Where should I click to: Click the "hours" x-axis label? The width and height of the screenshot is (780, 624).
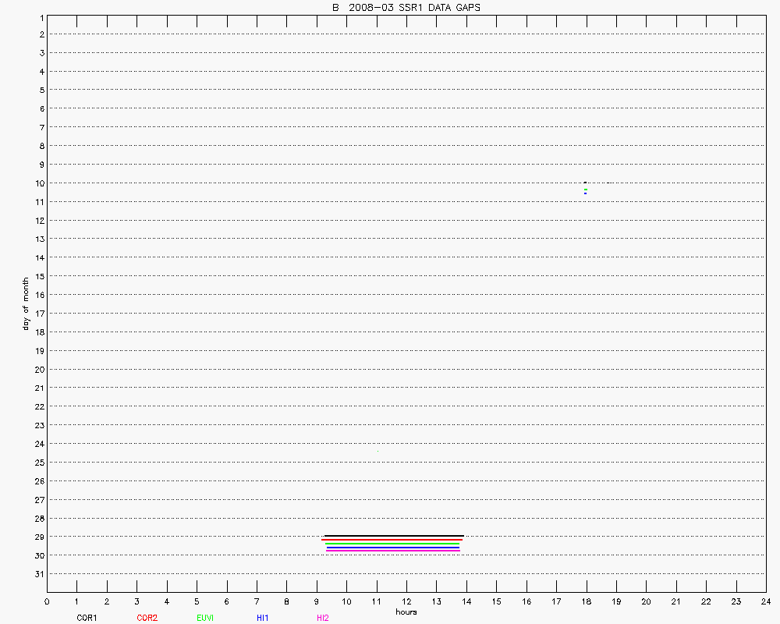pyautogui.click(x=406, y=612)
